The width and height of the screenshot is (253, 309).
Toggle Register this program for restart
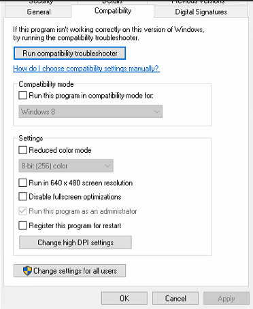pos(22,225)
